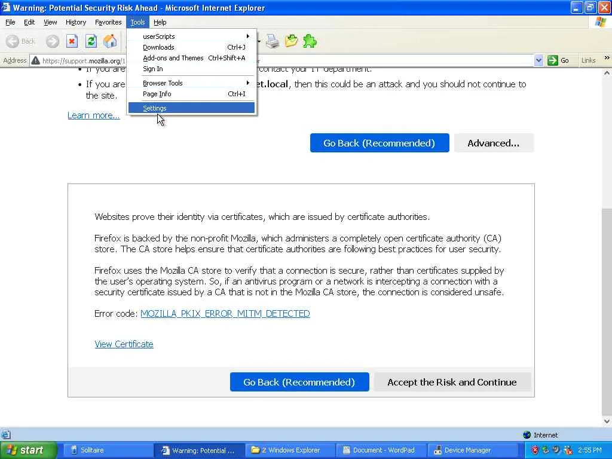612x459 pixels.
Task: Follow the Learn more... link
Action: point(94,115)
